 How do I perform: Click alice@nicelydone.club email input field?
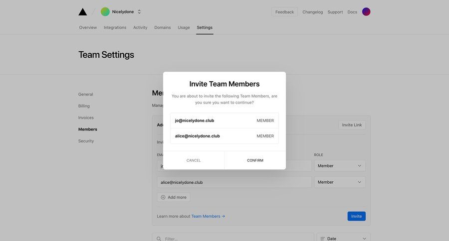(x=234, y=182)
